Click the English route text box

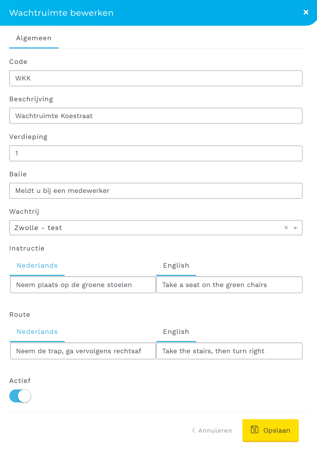229,351
